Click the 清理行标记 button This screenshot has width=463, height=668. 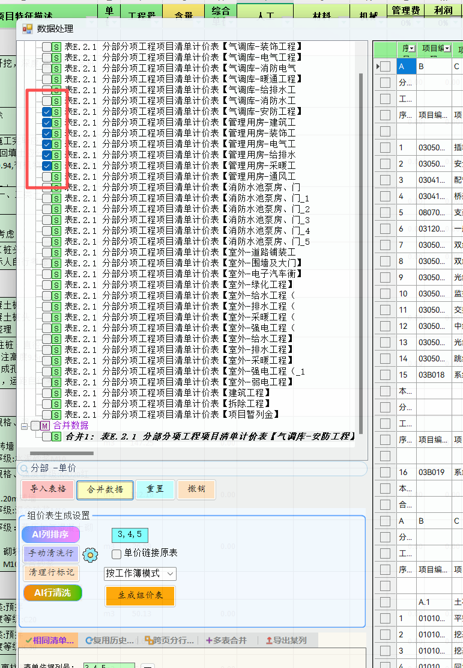pyautogui.click(x=51, y=572)
